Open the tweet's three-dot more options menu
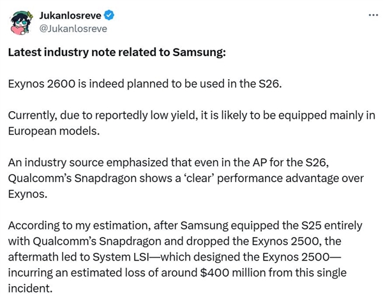Viewport: 383px width, 297px height. 373,15
